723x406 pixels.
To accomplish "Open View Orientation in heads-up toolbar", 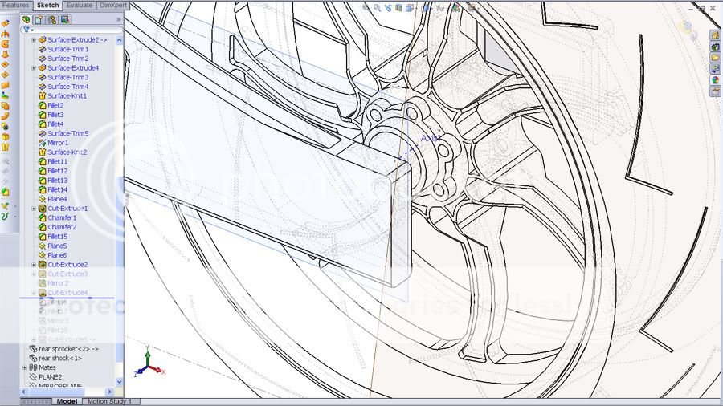I will pos(410,7).
